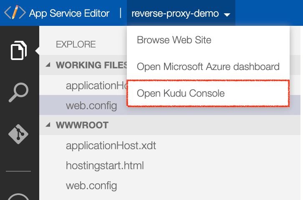Viewport: 303px width, 200px height.
Task: Choose Open Microsoft Azure dashboard
Action: (208, 66)
